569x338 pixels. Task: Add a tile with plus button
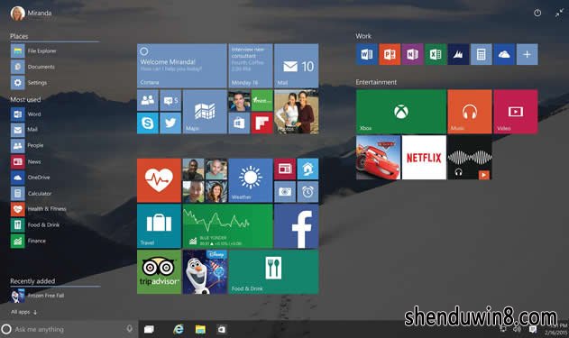tap(527, 54)
